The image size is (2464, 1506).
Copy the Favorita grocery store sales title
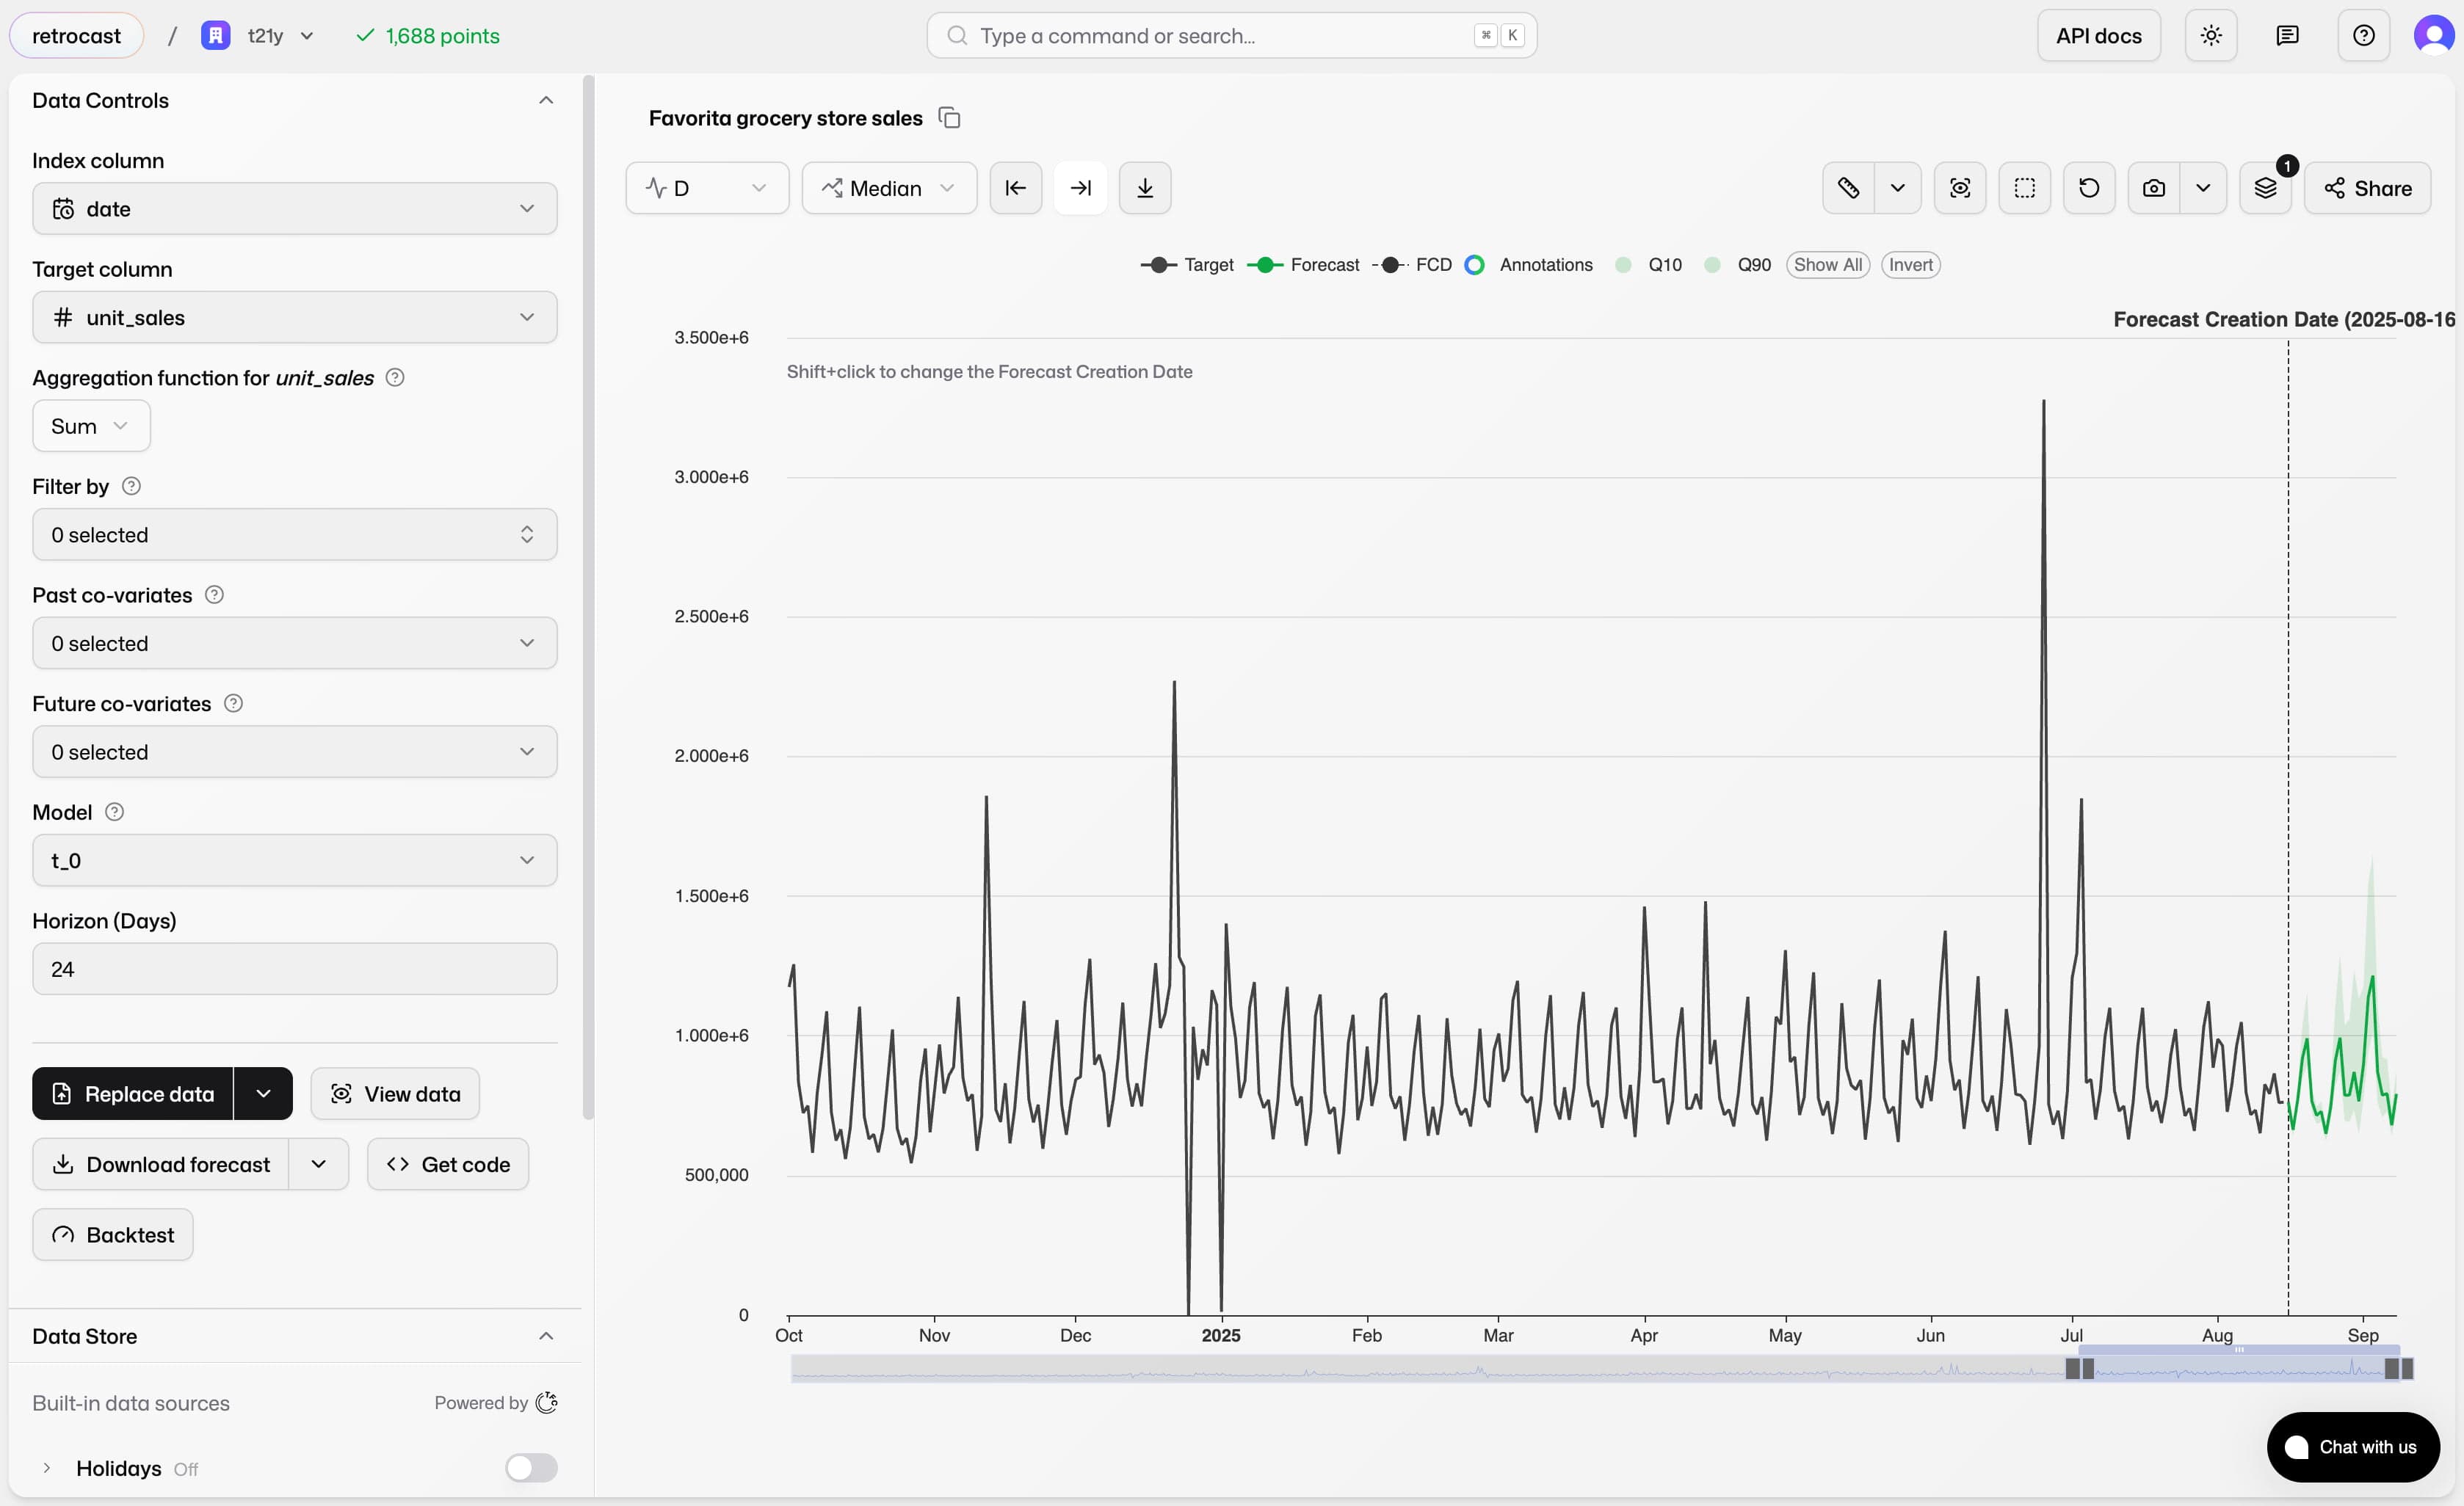point(949,118)
